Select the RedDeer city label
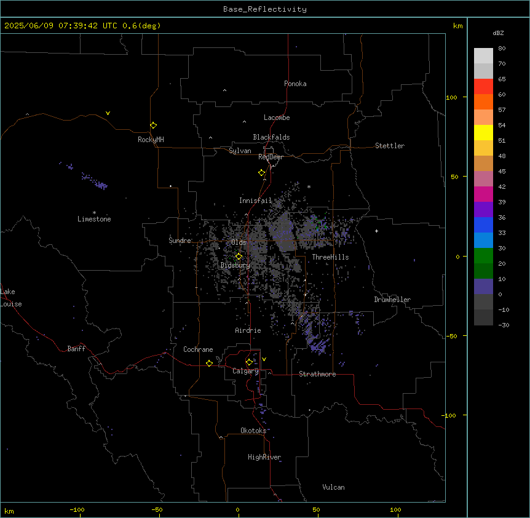530x518 pixels. tap(271, 157)
